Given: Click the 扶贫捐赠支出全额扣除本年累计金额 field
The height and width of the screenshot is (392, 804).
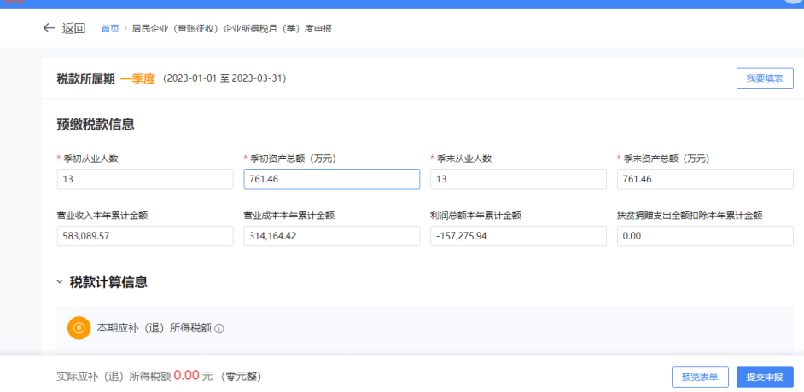Looking at the screenshot, I should pyautogui.click(x=705, y=236).
